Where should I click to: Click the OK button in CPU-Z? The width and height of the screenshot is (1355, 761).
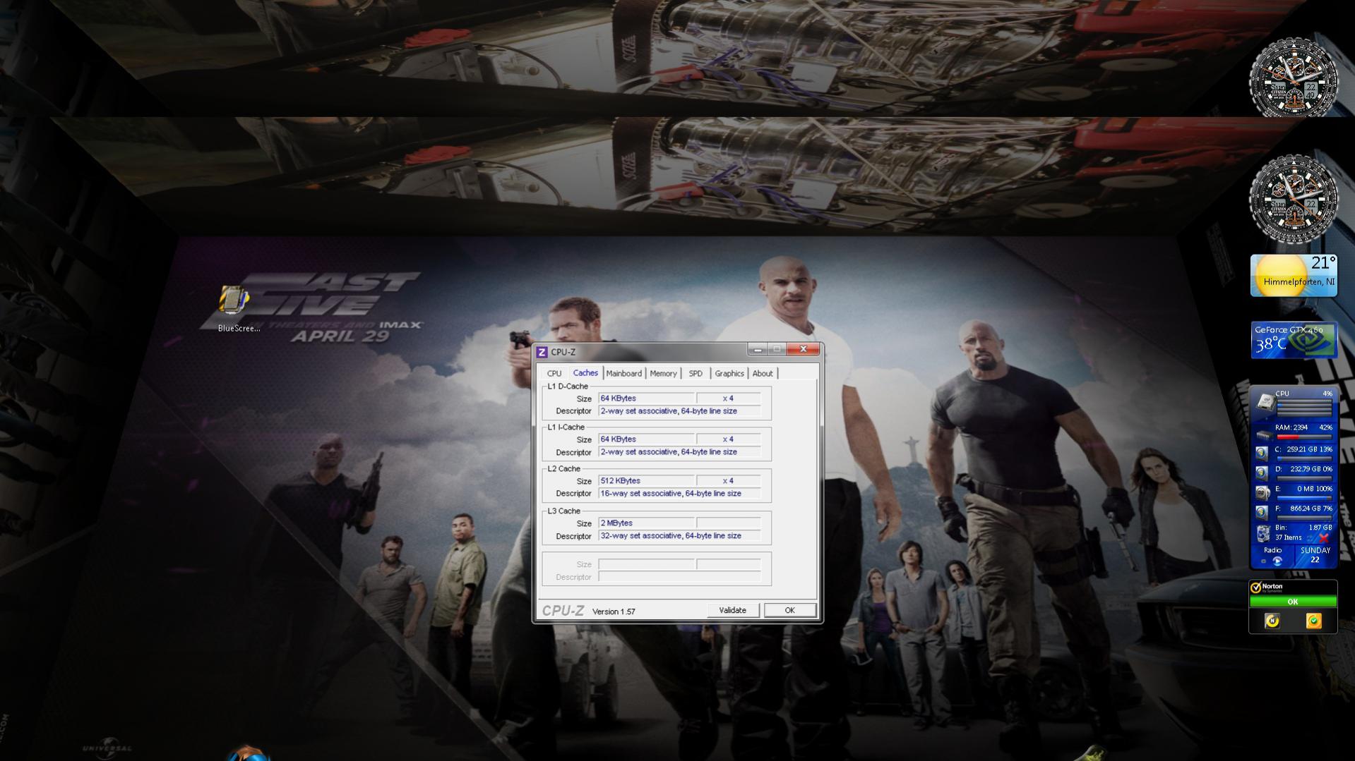pyautogui.click(x=789, y=610)
